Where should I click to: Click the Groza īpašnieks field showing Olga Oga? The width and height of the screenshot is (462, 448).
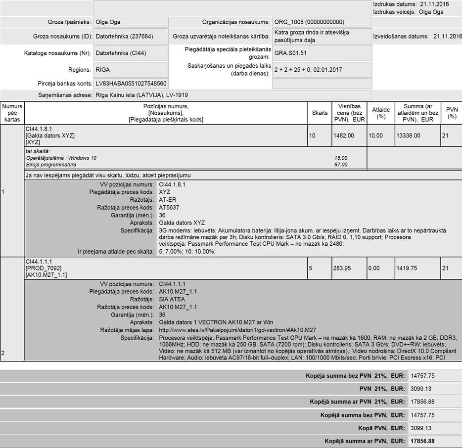131,22
